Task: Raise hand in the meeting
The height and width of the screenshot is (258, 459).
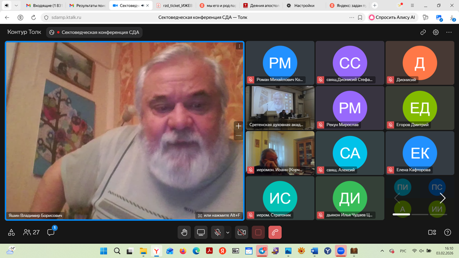Action: coord(184,232)
